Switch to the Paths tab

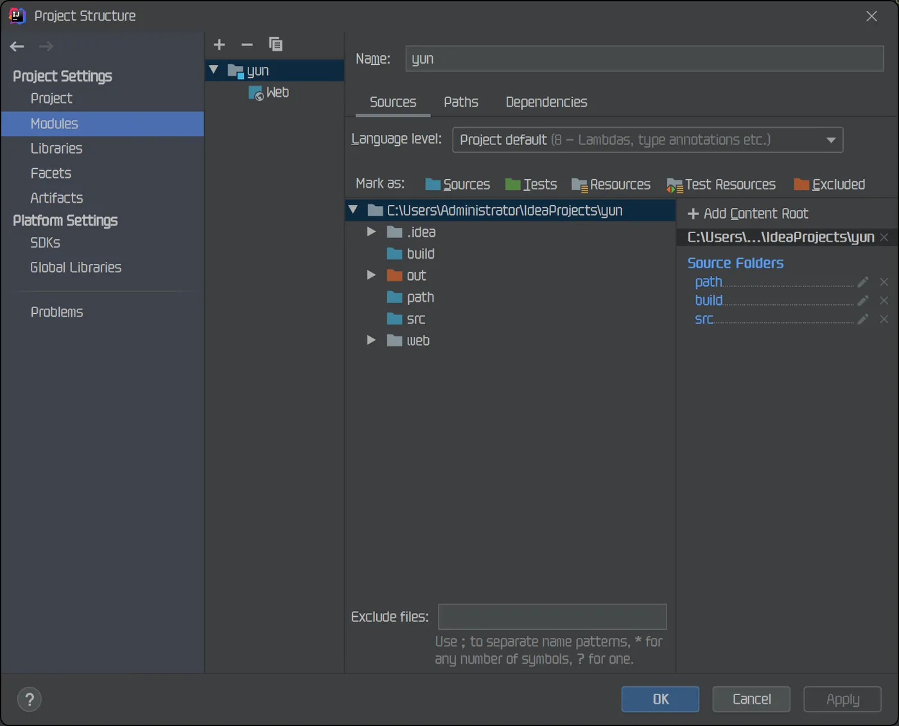[x=461, y=102]
